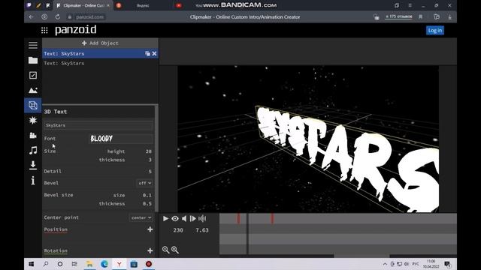The width and height of the screenshot is (481, 270).
Task: Click the Log in button
Action: point(435,30)
